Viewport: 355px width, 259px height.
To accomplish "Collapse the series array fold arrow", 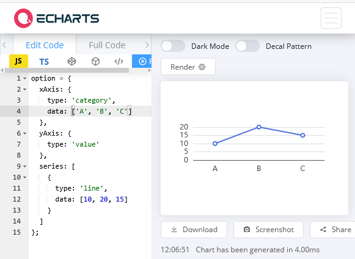I will pyautogui.click(x=24, y=166).
